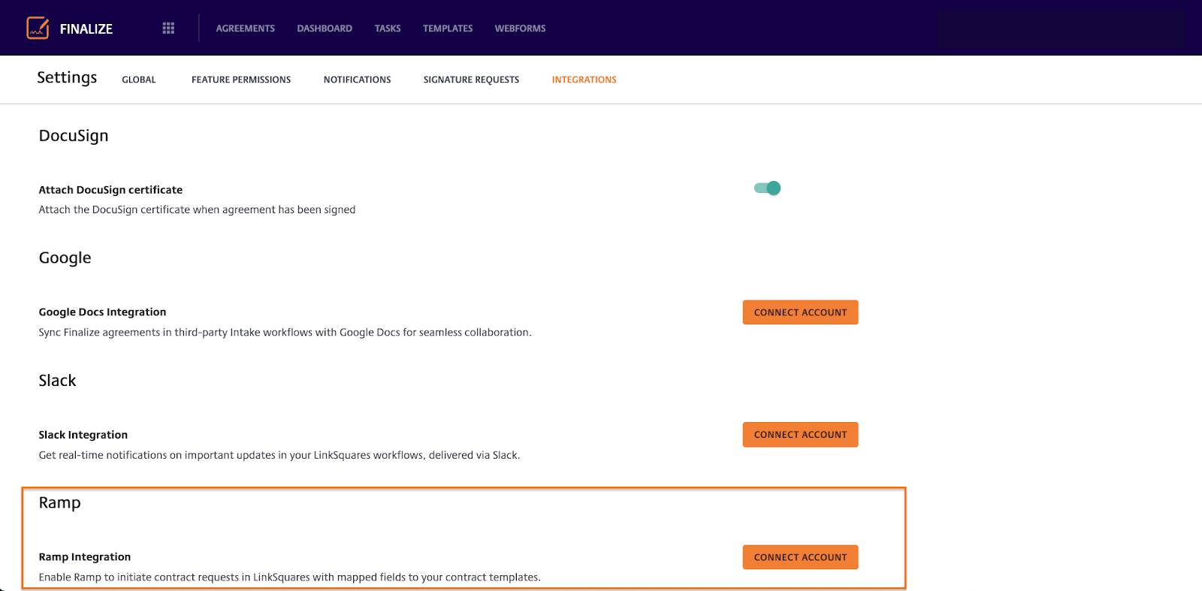
Task: Connect account for Slack Integration
Action: pyautogui.click(x=800, y=435)
